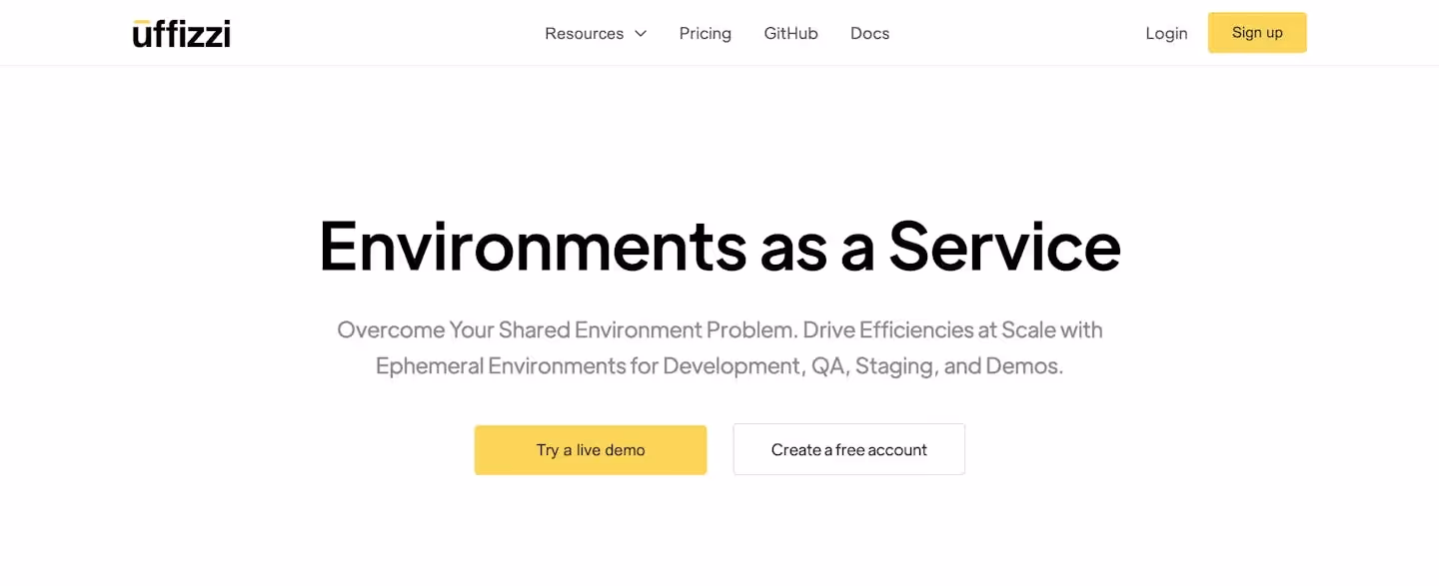Viewport: 1439px width, 586px height.
Task: Choose Create a free account button
Action: 849,449
